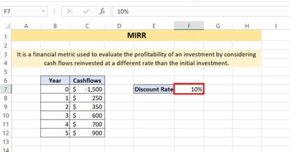The height and width of the screenshot is (152, 290).
Task: Click the 350 cashflow cell
Action: click(x=87, y=106)
